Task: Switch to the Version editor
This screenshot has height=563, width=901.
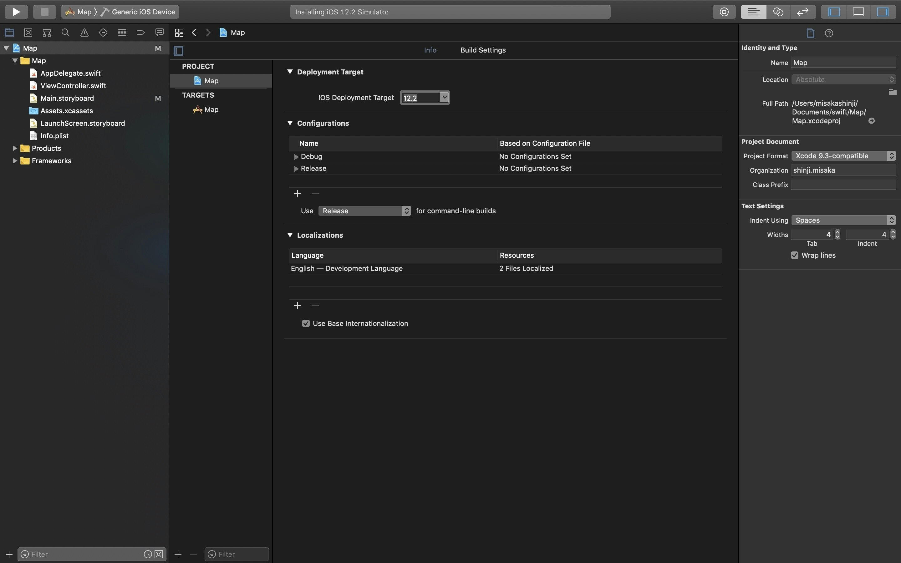Action: 803,12
